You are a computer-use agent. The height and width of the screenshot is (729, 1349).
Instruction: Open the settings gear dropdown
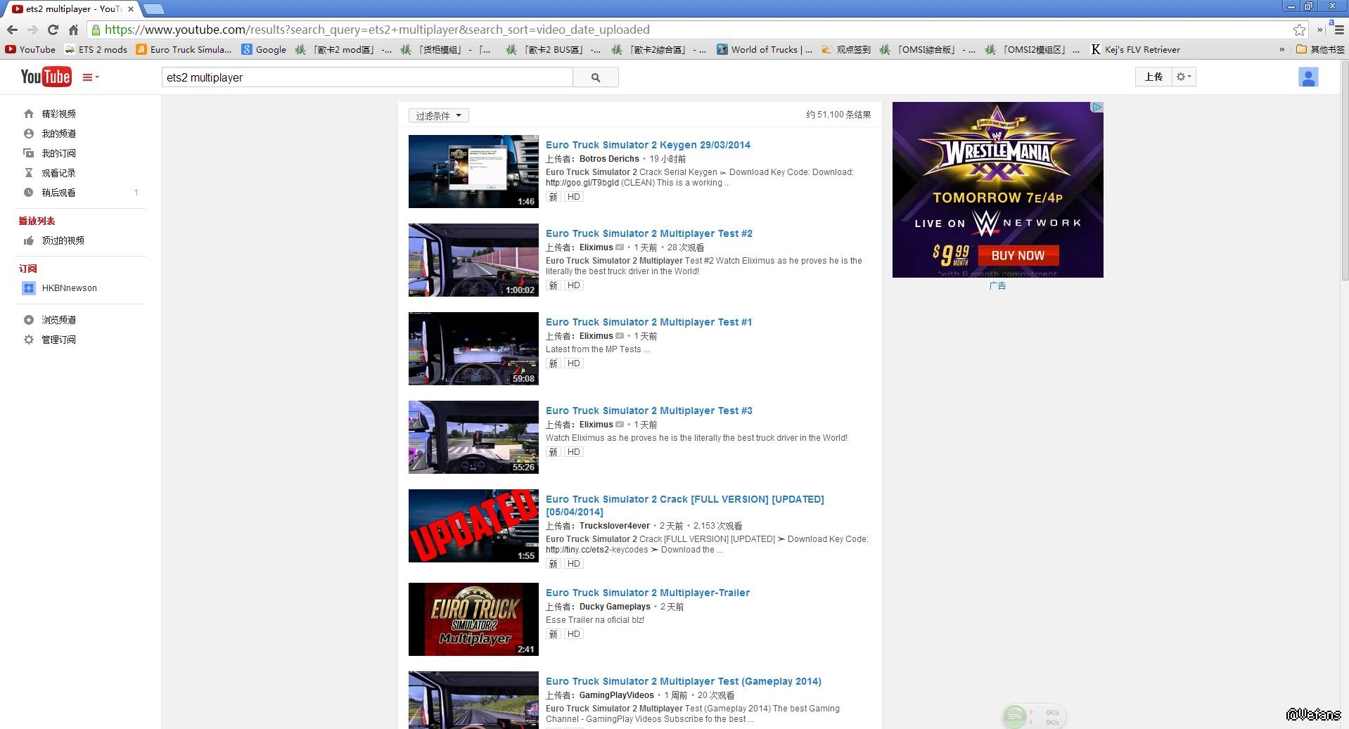pos(1184,77)
